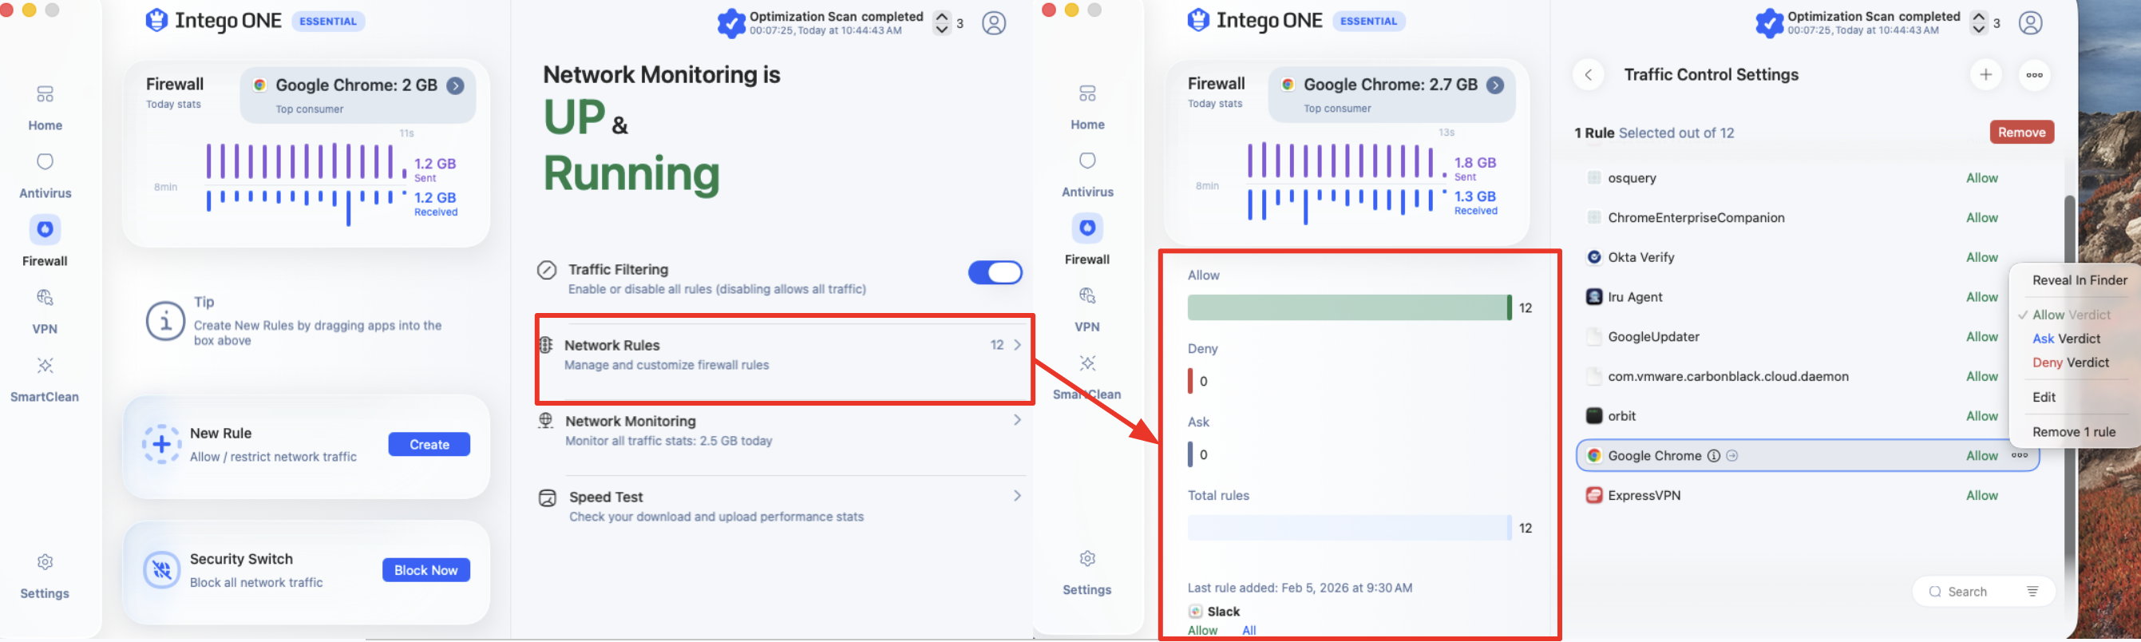Open Settings gear in the left window sidebar
Viewport: 2141px width, 642px height.
pyautogui.click(x=45, y=576)
